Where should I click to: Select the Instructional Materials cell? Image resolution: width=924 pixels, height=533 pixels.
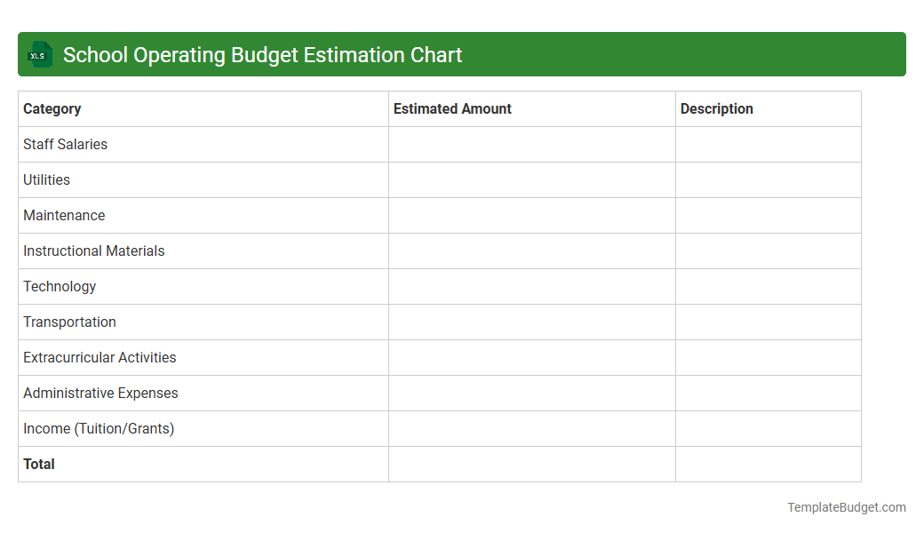pyautogui.click(x=93, y=251)
